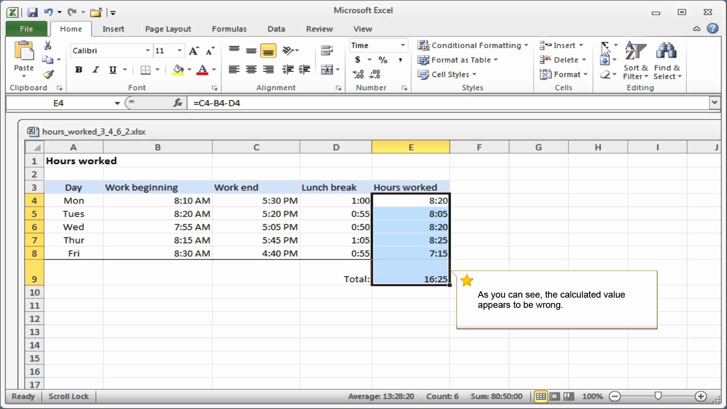Image resolution: width=727 pixels, height=409 pixels.
Task: Switch to Page Layout view in status bar
Action: [554, 396]
